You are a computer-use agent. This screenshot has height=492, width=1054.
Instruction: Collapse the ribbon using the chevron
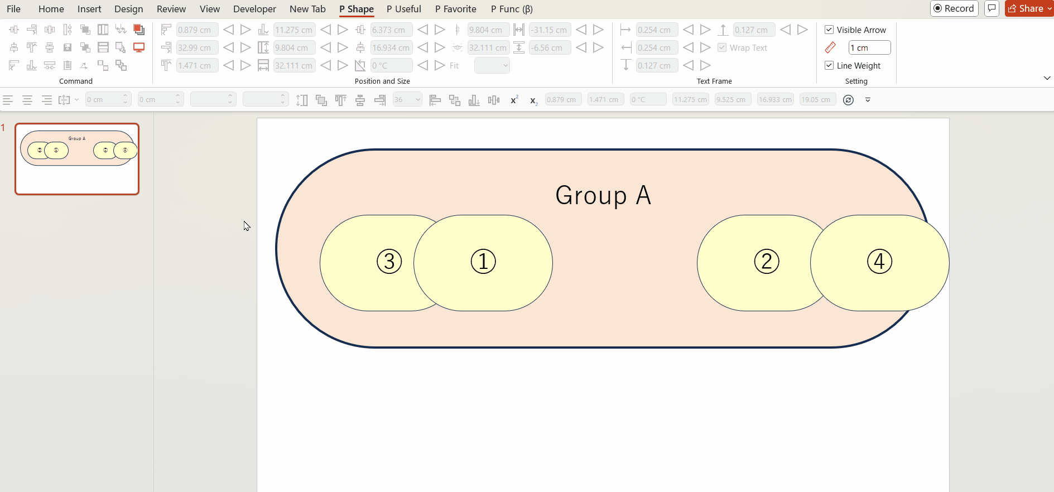pos(1047,78)
